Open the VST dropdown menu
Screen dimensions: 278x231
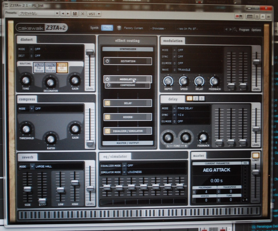(99, 14)
